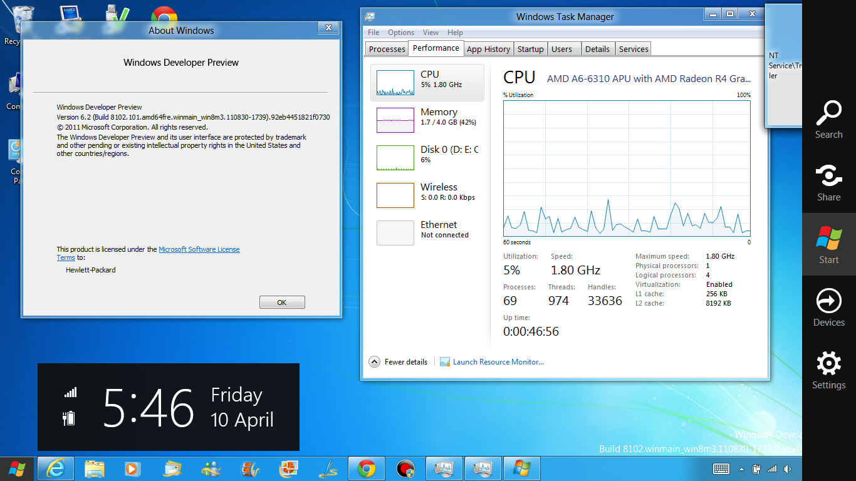The height and width of the screenshot is (481, 856).
Task: Open the Devices charm
Action: (828, 308)
